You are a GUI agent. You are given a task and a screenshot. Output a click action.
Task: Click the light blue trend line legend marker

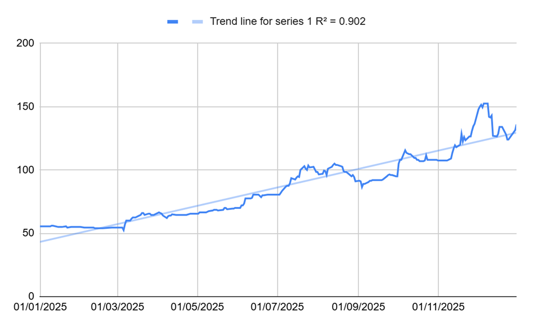[x=196, y=22]
